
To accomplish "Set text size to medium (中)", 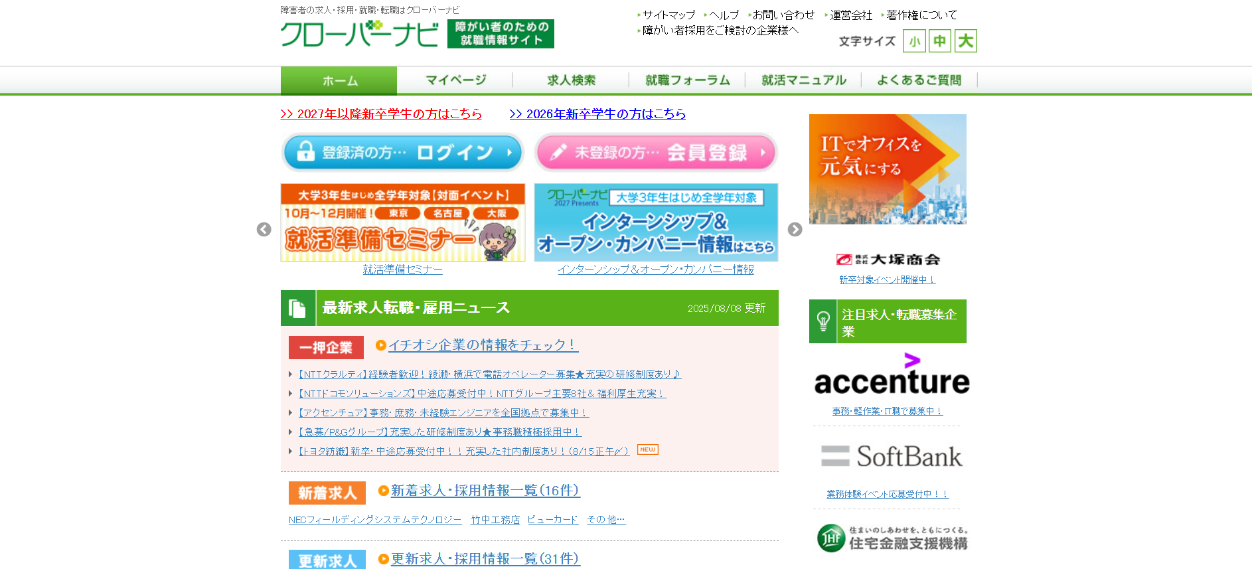I will (x=939, y=41).
